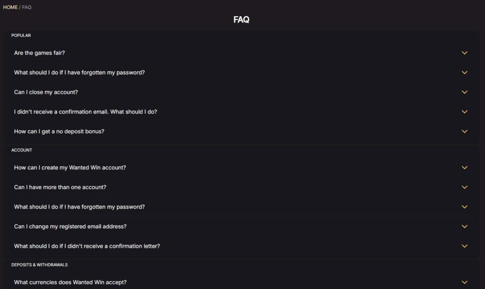Click chevron beside confirmation email question
485x289 pixels.
click(x=464, y=112)
